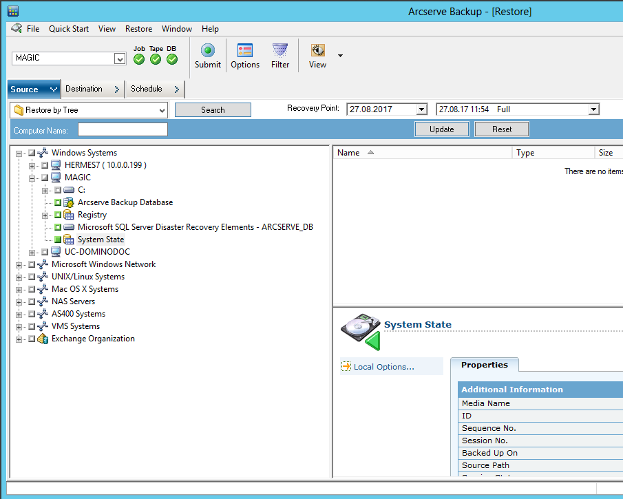Toggle the Windows Systems checkbox
This screenshot has width=623, height=499.
click(x=32, y=153)
